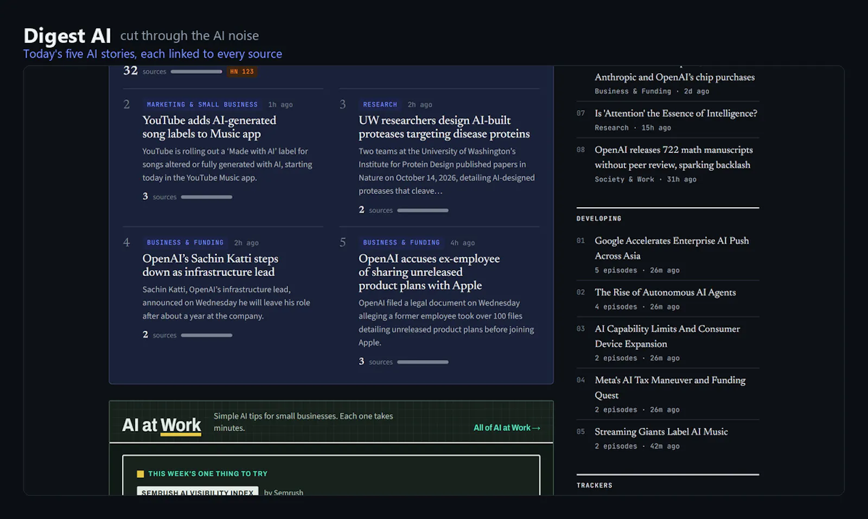Click the '3 sources' count under the YouTube story
Screen dimensions: 868x519
(159, 196)
